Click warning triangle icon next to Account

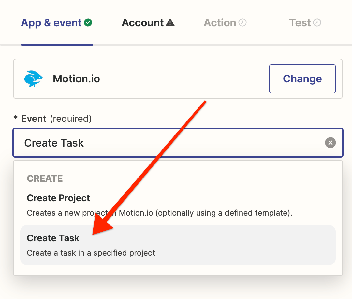coord(170,23)
